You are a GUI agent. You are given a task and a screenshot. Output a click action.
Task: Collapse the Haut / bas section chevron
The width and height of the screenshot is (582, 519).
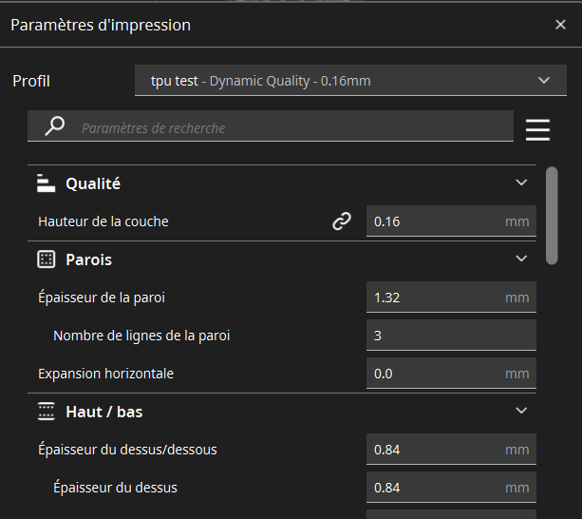[520, 411]
